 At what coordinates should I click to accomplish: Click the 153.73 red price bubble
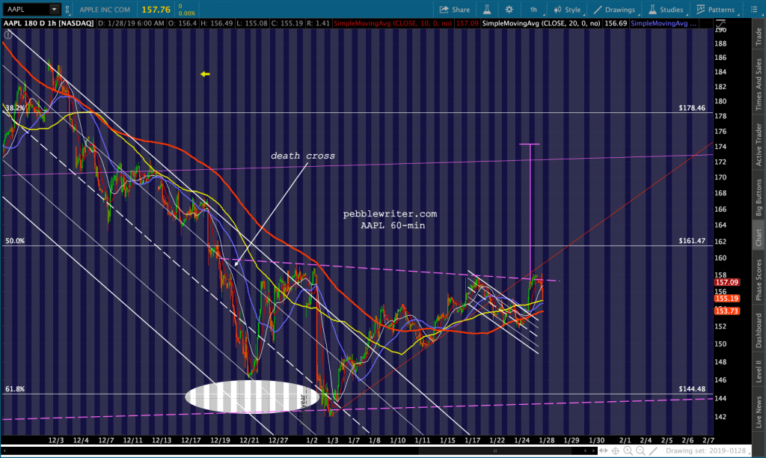pyautogui.click(x=727, y=311)
